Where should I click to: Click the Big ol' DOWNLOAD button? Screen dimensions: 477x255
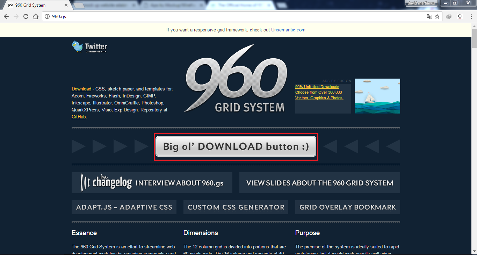coord(236,147)
